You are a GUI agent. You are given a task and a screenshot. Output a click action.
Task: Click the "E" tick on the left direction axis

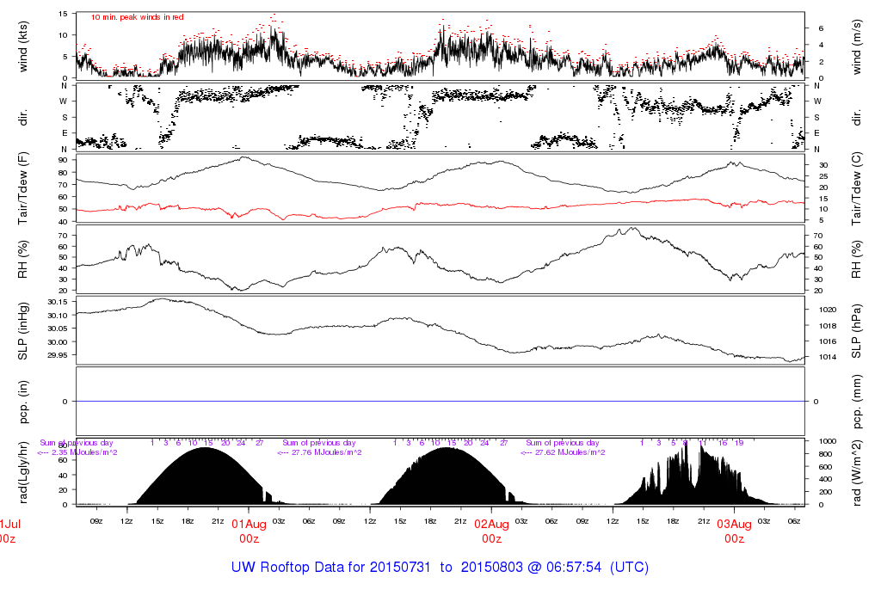(x=64, y=133)
